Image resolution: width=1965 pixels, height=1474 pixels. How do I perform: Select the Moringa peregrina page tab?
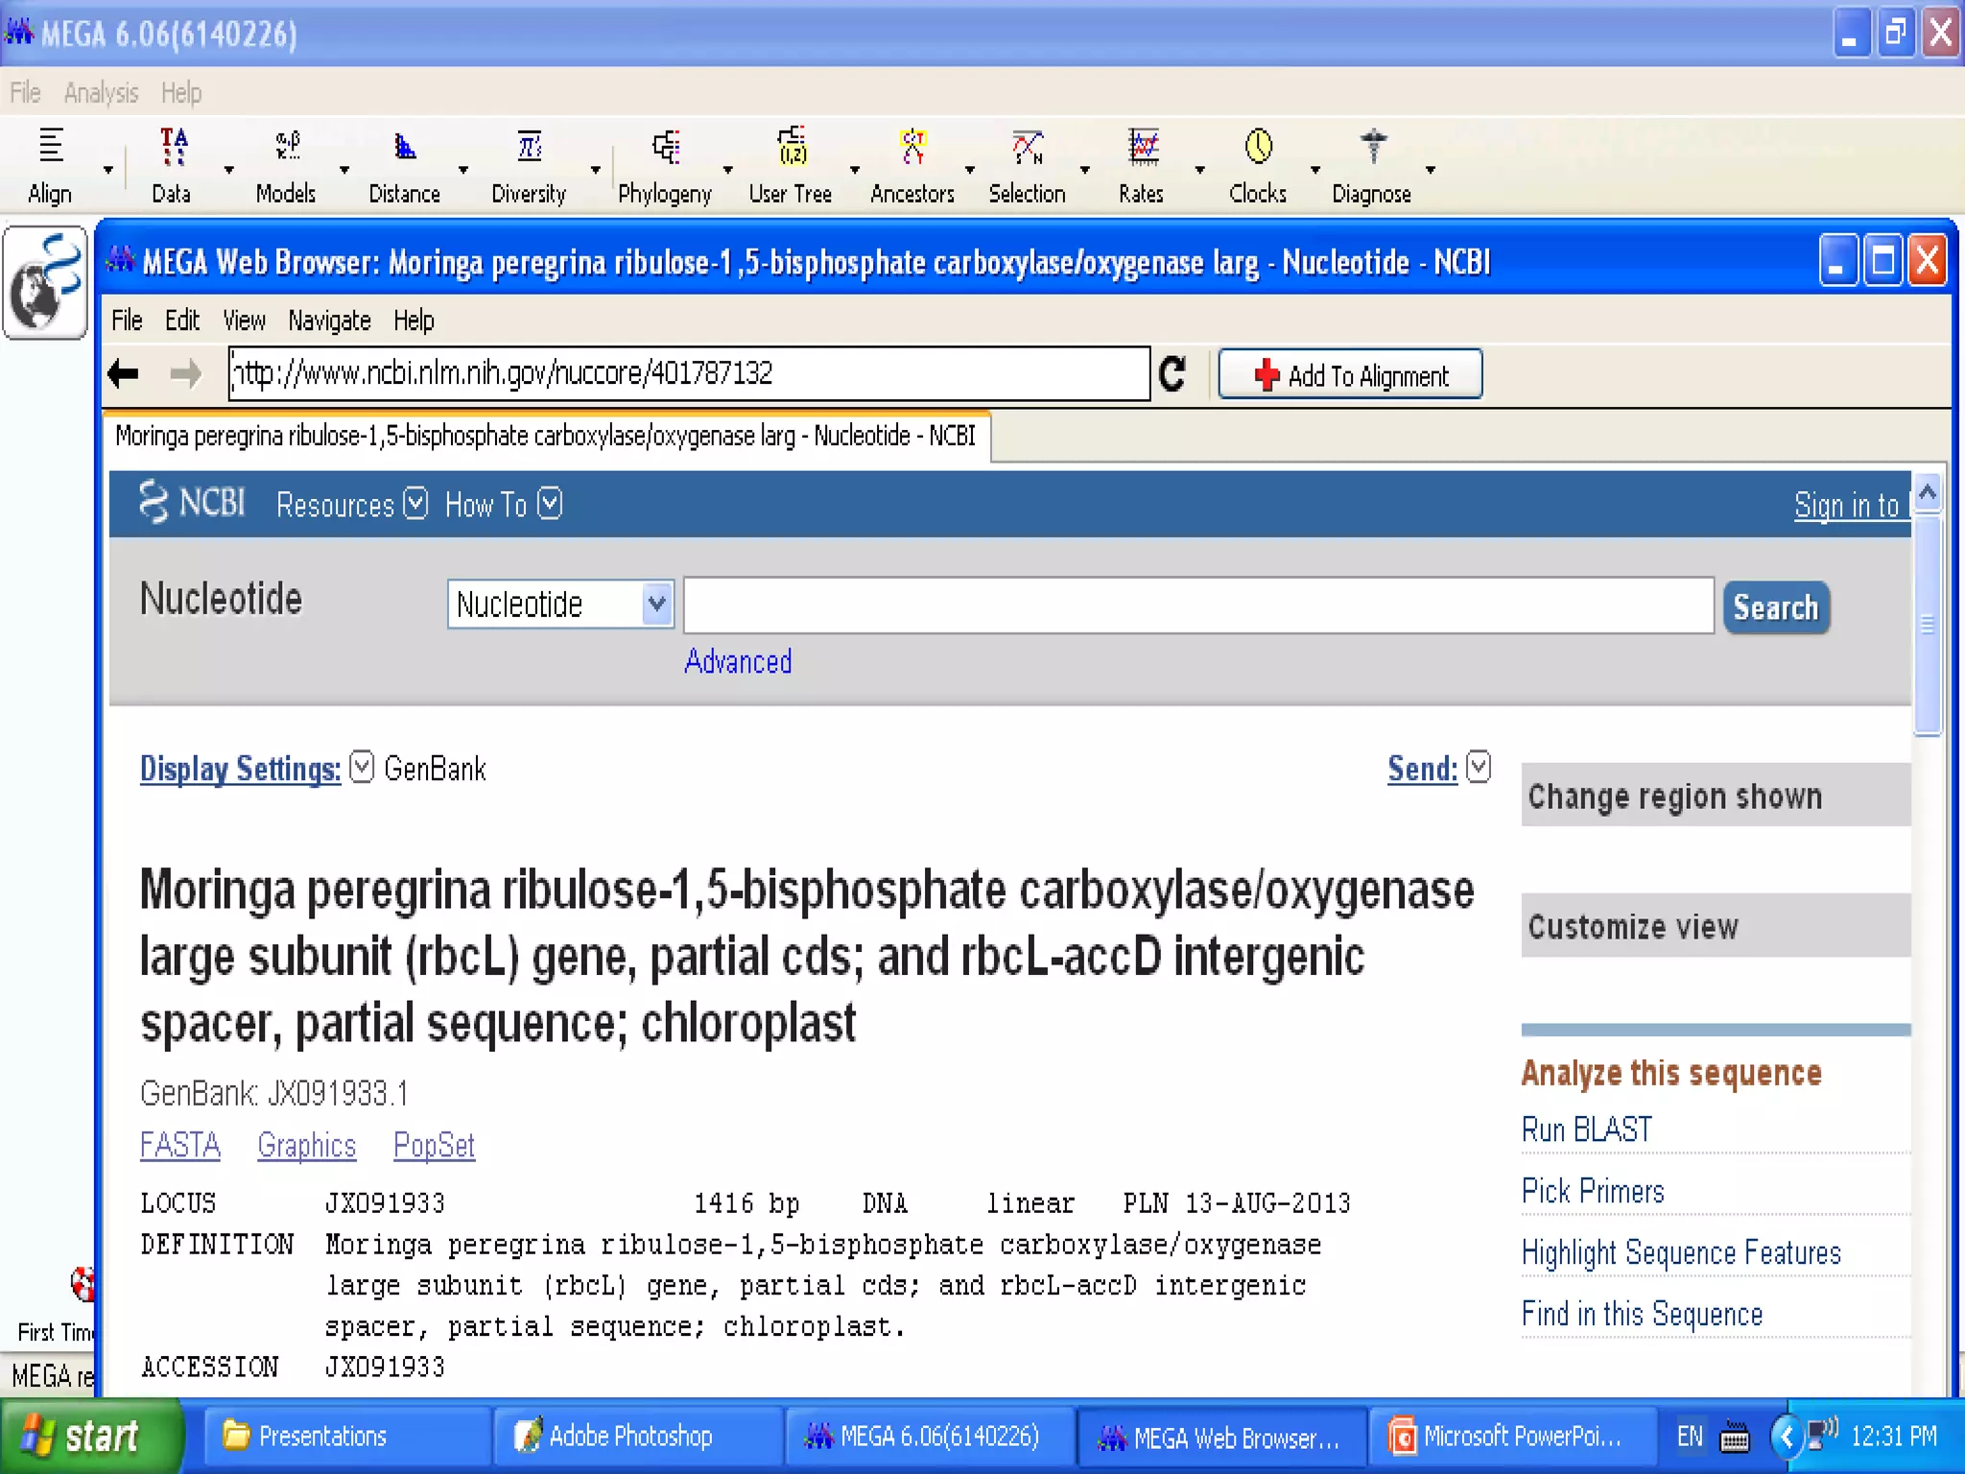[x=545, y=437]
